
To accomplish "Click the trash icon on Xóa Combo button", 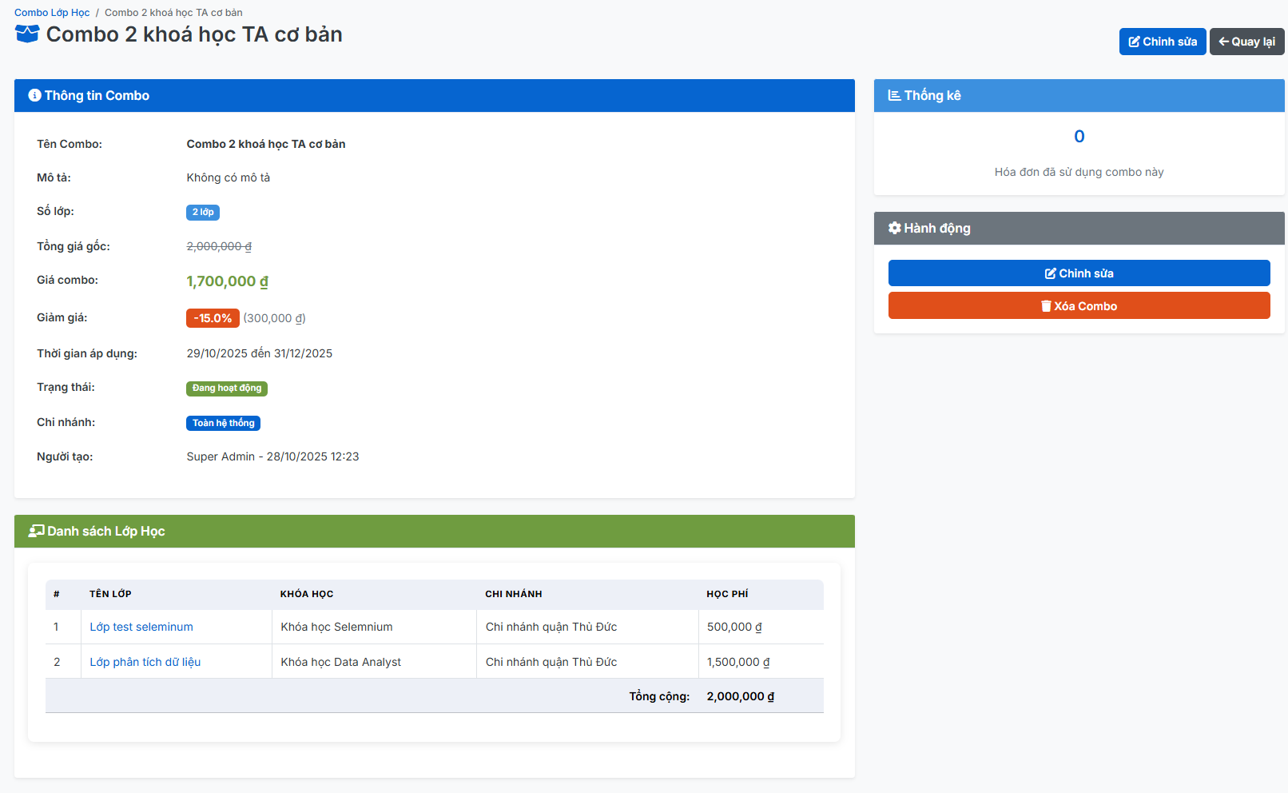I will [1046, 306].
